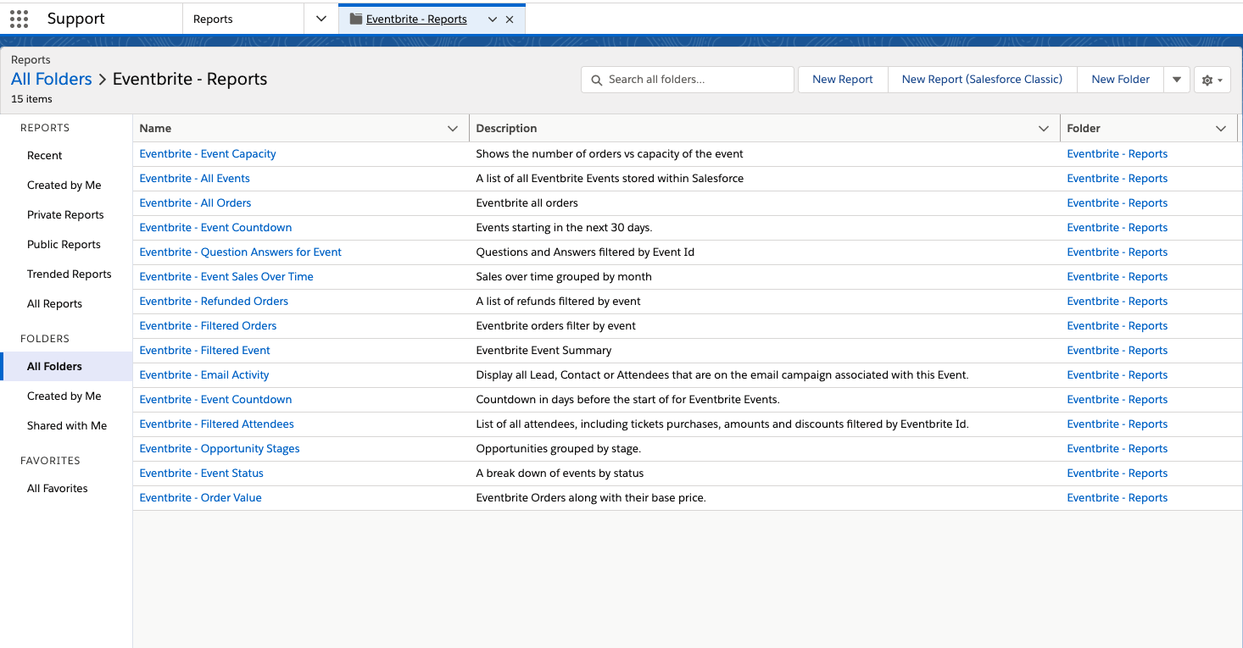The image size is (1243, 648).
Task: Open Eventbrite - Question Answers for Event
Action: pyautogui.click(x=241, y=252)
